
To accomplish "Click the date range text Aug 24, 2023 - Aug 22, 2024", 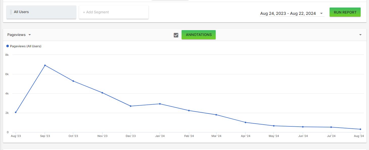I will 288,14.
